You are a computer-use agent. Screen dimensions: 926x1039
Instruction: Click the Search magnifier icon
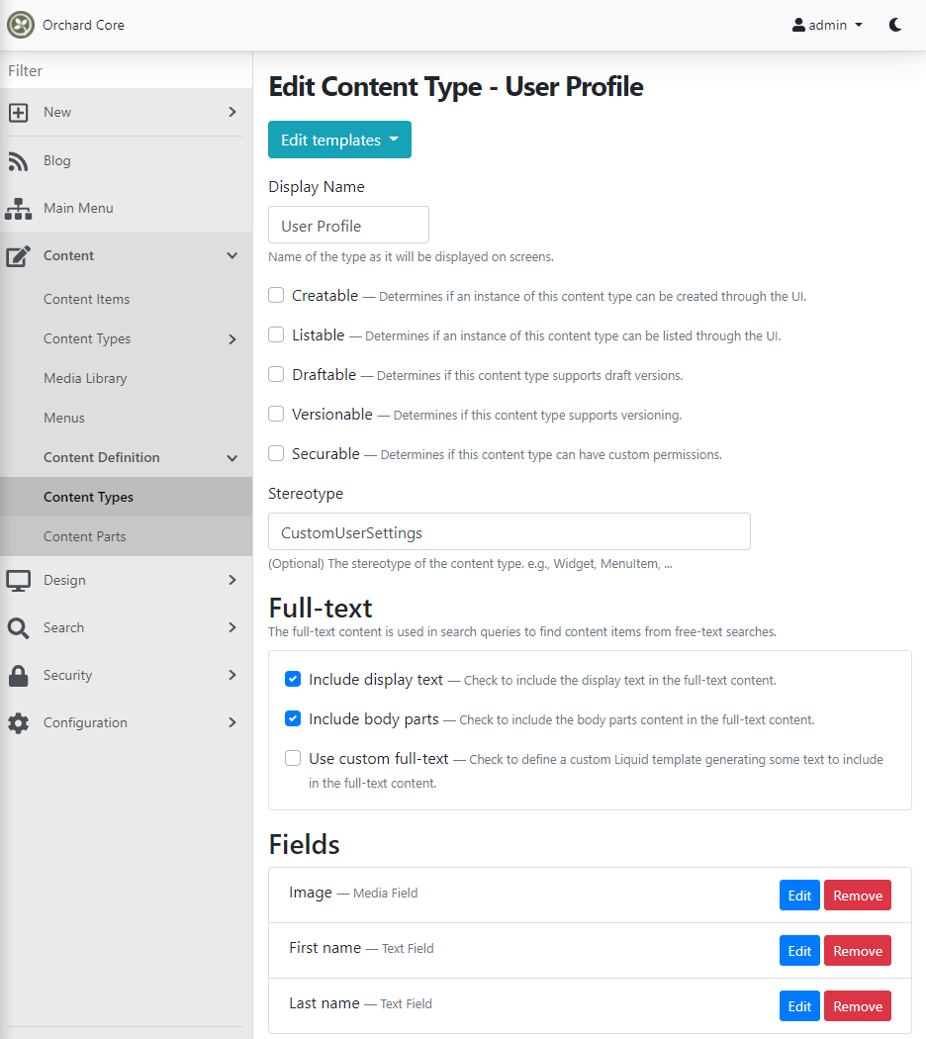(x=19, y=628)
